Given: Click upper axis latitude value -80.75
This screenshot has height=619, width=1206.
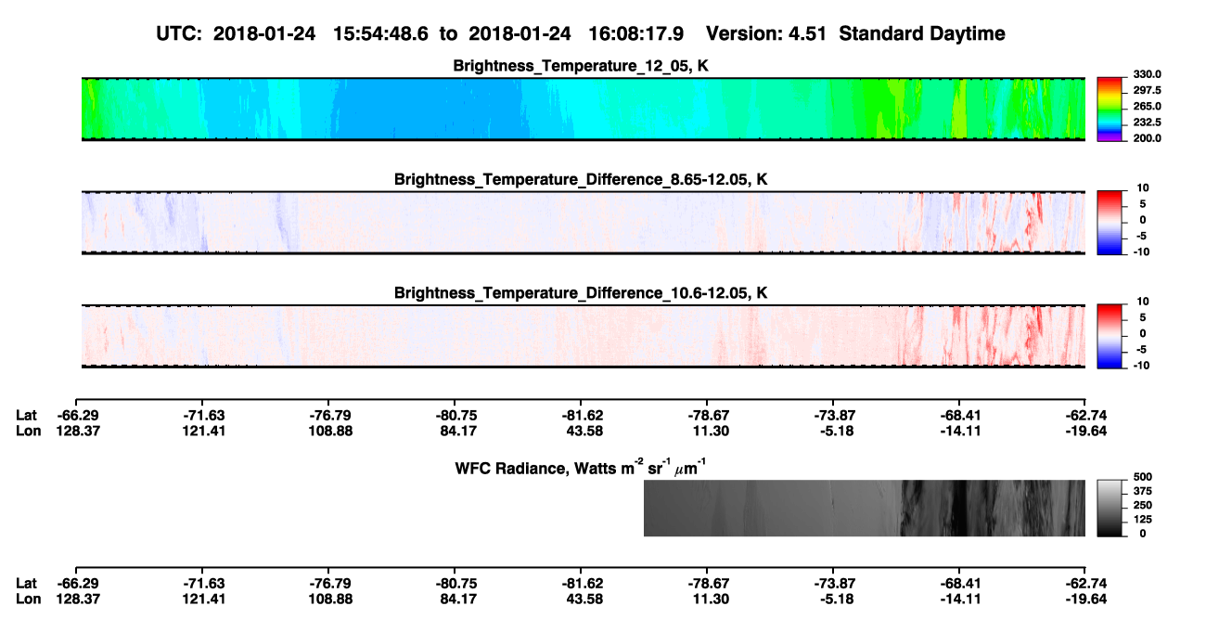Looking at the screenshot, I should [x=455, y=415].
